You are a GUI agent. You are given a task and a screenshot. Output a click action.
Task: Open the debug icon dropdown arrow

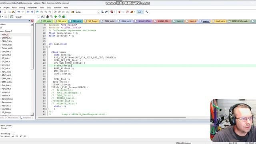click(115, 12)
